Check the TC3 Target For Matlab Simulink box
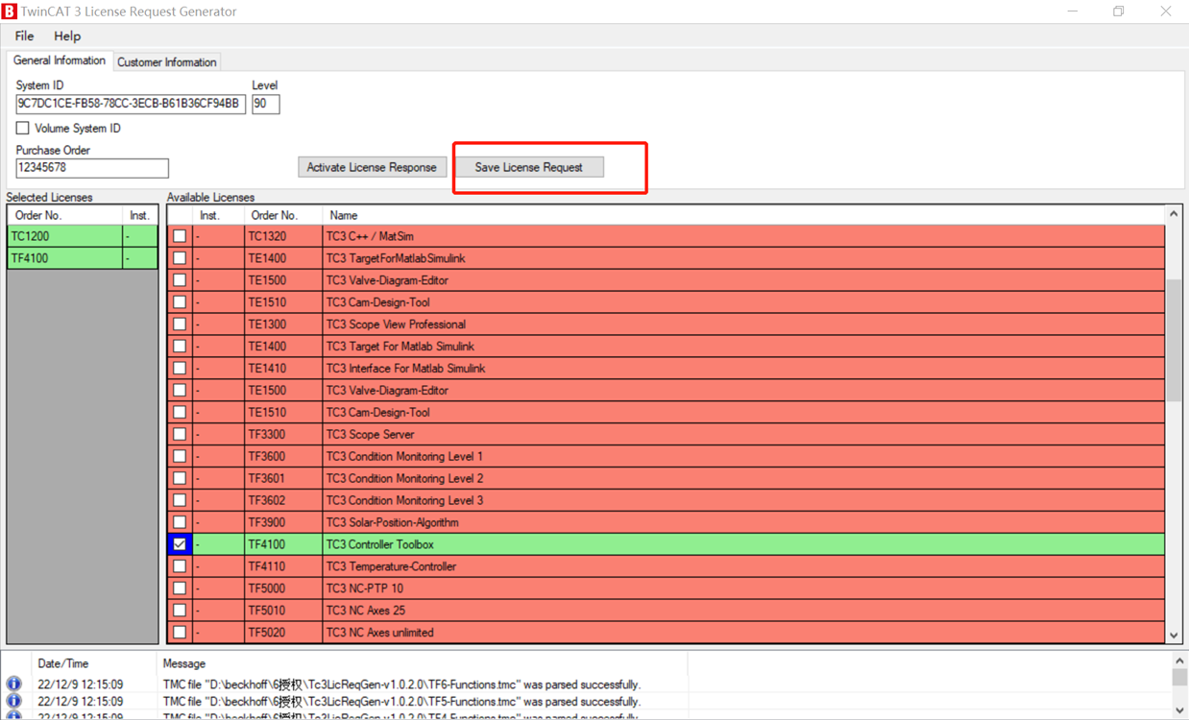Screen dimensions: 1189x720 180,347
